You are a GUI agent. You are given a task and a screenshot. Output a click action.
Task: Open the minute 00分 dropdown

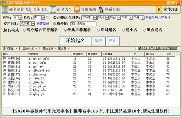[x=143, y=18]
